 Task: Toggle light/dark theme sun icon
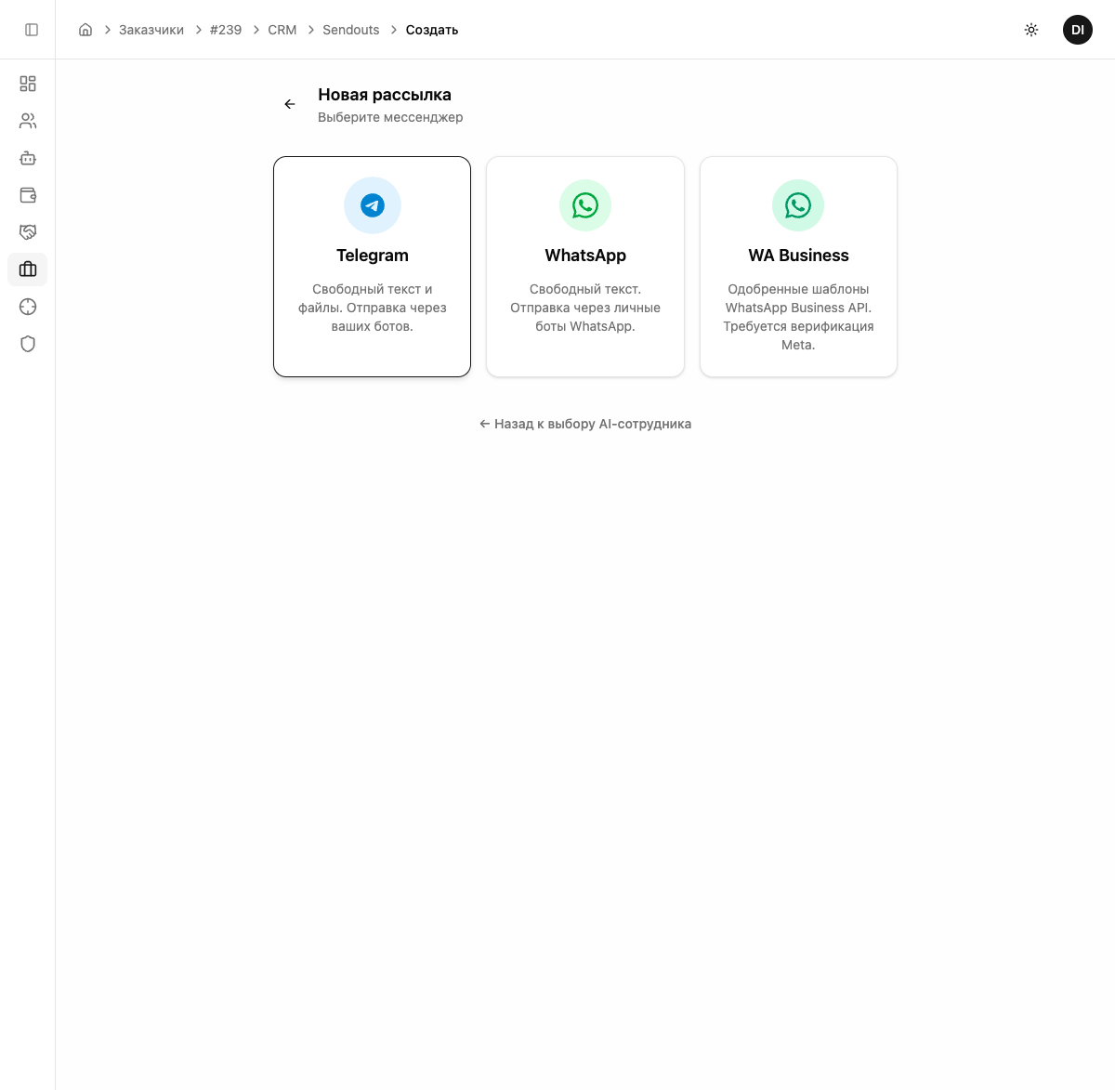[1031, 30]
